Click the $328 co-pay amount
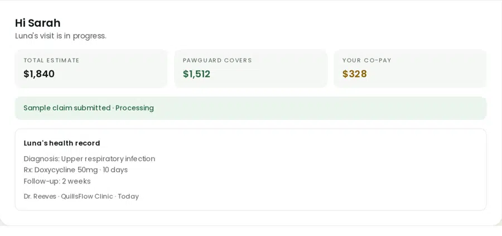Screen dimensions: 502x236 (354, 74)
